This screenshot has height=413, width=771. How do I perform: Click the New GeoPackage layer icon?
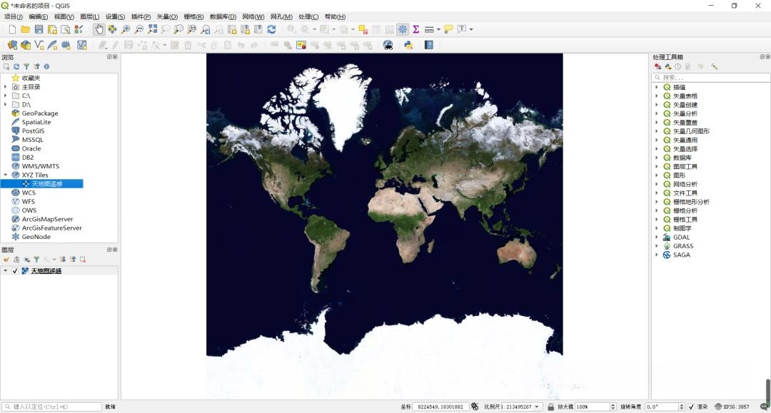click(26, 45)
